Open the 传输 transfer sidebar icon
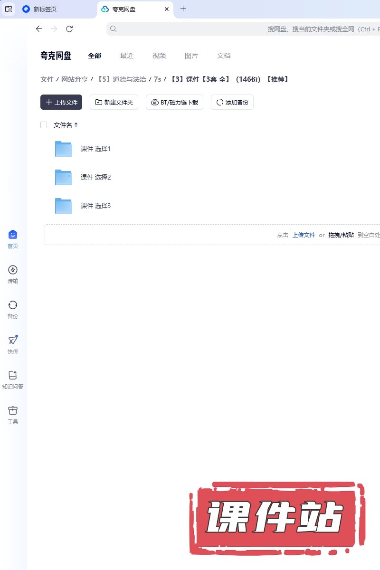Screen dimensions: 380x570 pos(13,270)
